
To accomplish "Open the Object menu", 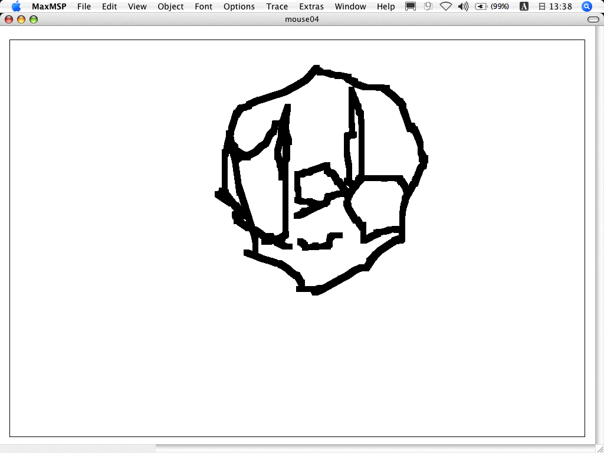I will pos(170,6).
